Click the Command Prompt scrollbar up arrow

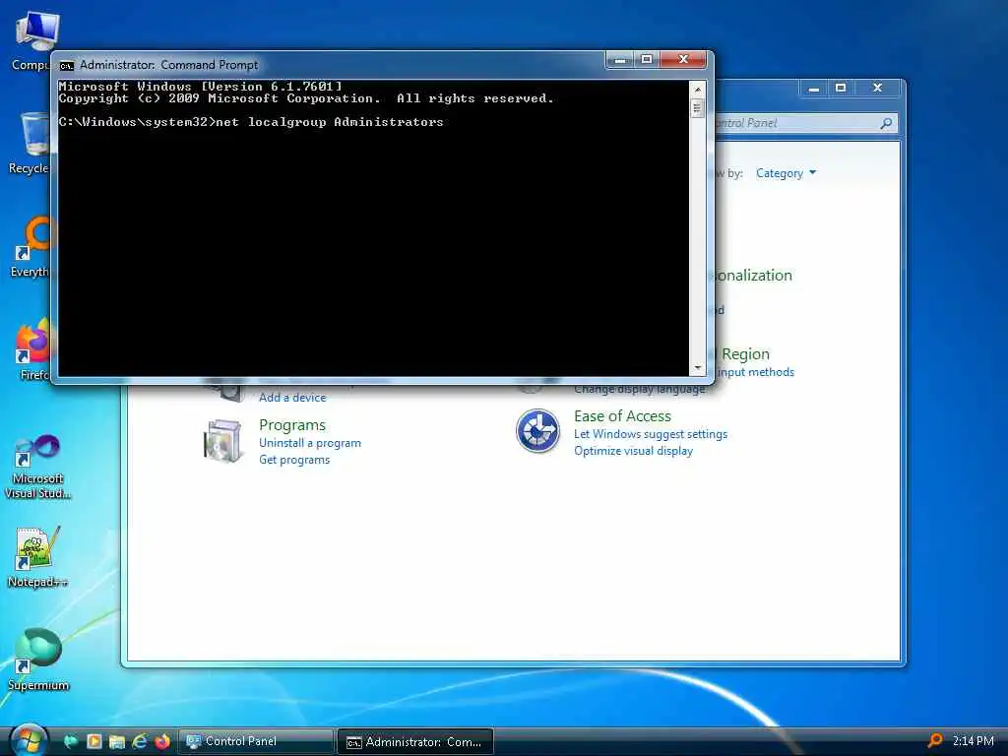[698, 89]
